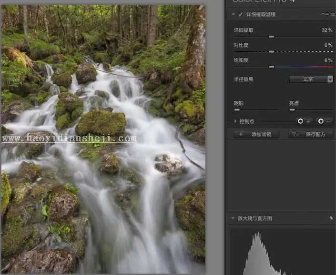Click the recipe icon on 保存配方
This screenshot has width=336, height=275.
click(295, 134)
